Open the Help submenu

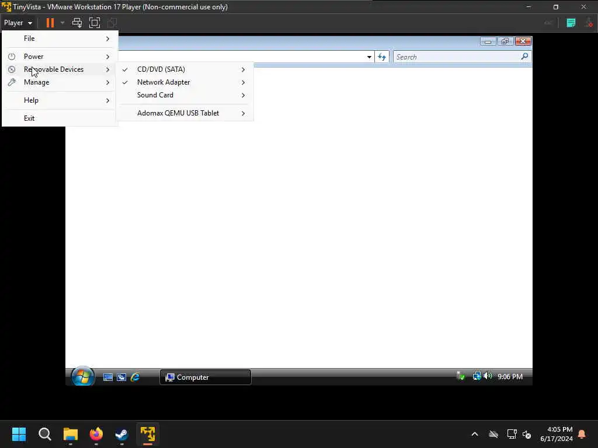click(x=60, y=100)
